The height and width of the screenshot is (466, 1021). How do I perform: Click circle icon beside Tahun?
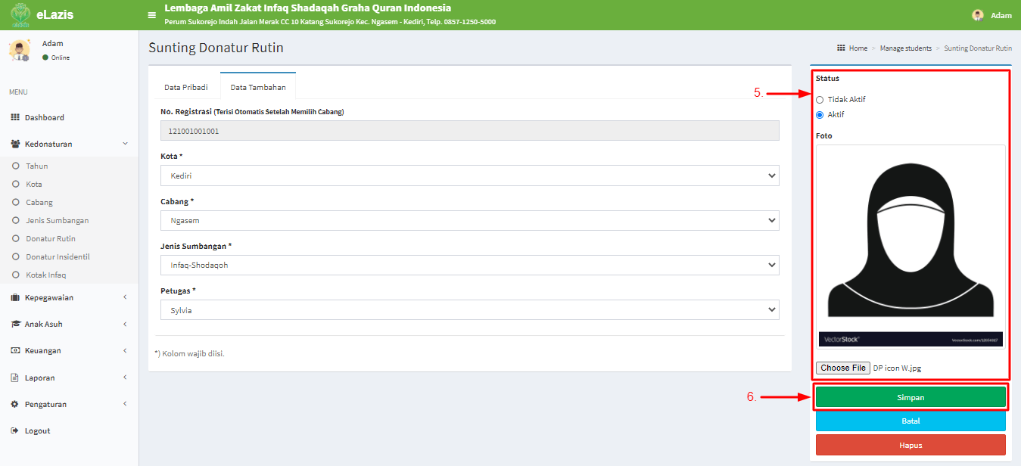tap(16, 166)
